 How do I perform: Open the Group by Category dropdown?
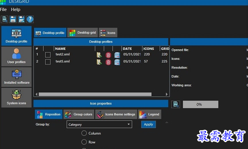tap(99, 124)
